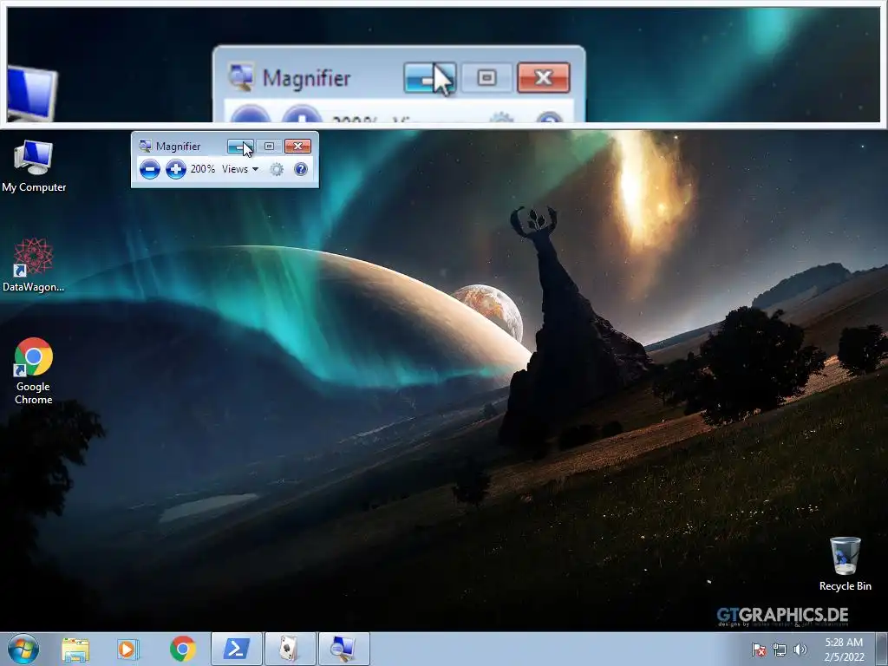The image size is (888, 666).
Task: Open the Windows Start menu orb
Action: pos(23,649)
